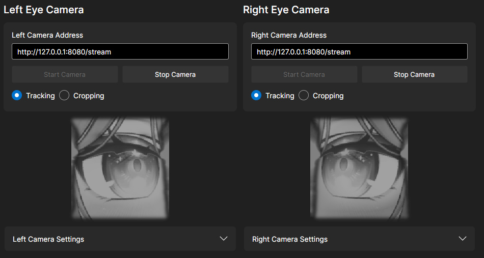Viewport: 484px width, 258px height.
Task: Select Cropping mode for left camera
Action: 65,96
